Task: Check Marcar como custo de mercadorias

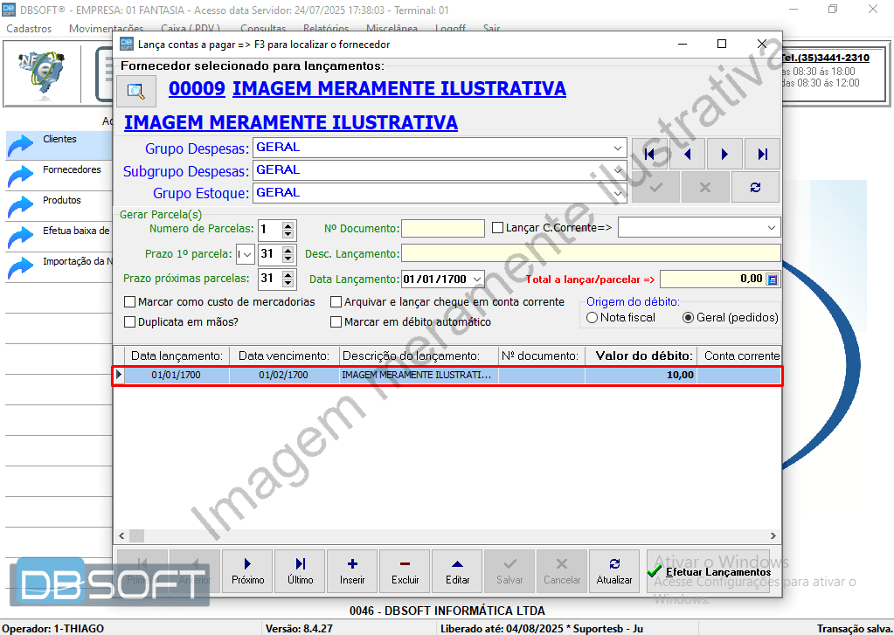Action: [129, 301]
